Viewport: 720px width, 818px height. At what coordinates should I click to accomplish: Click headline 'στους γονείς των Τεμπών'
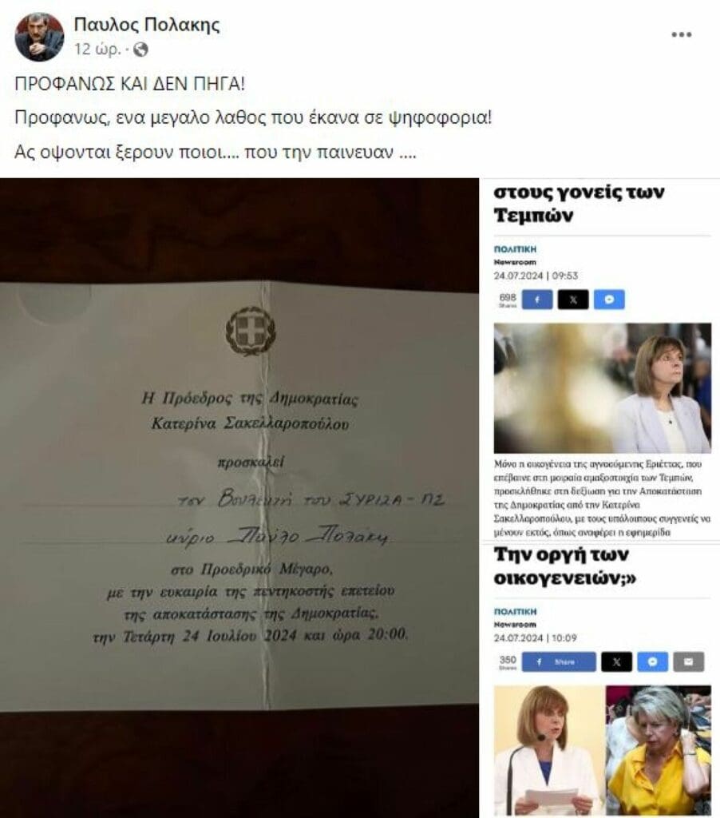579,204
